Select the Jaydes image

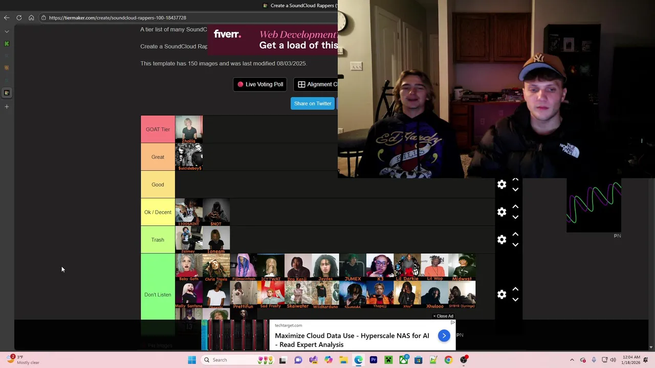click(x=325, y=267)
